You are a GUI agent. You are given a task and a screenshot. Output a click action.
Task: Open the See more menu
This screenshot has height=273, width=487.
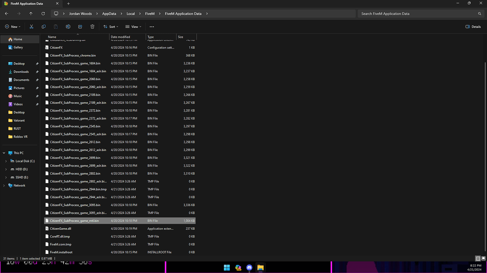click(152, 26)
